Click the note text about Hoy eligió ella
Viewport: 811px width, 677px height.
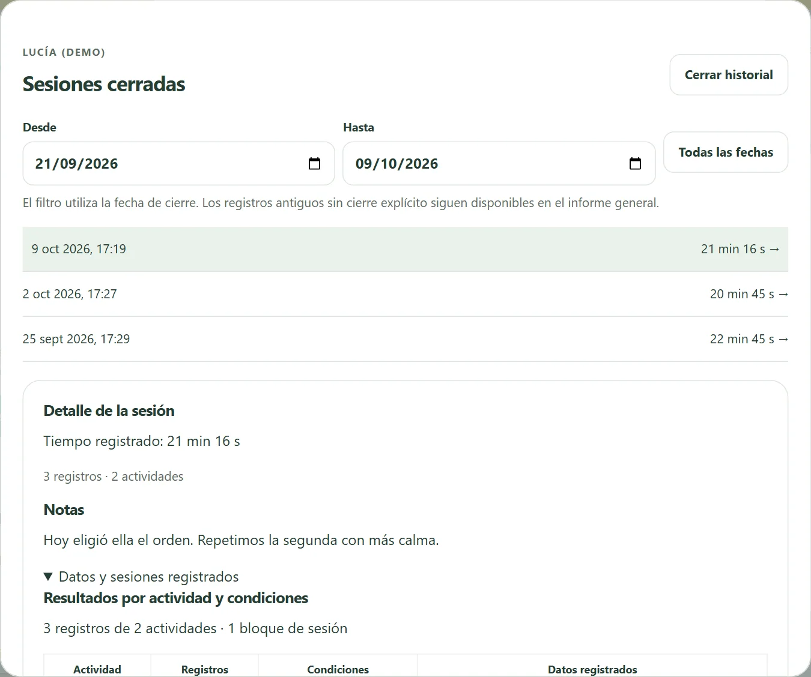click(241, 540)
